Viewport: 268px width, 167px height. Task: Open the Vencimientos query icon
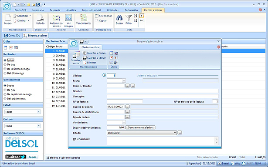84,18
